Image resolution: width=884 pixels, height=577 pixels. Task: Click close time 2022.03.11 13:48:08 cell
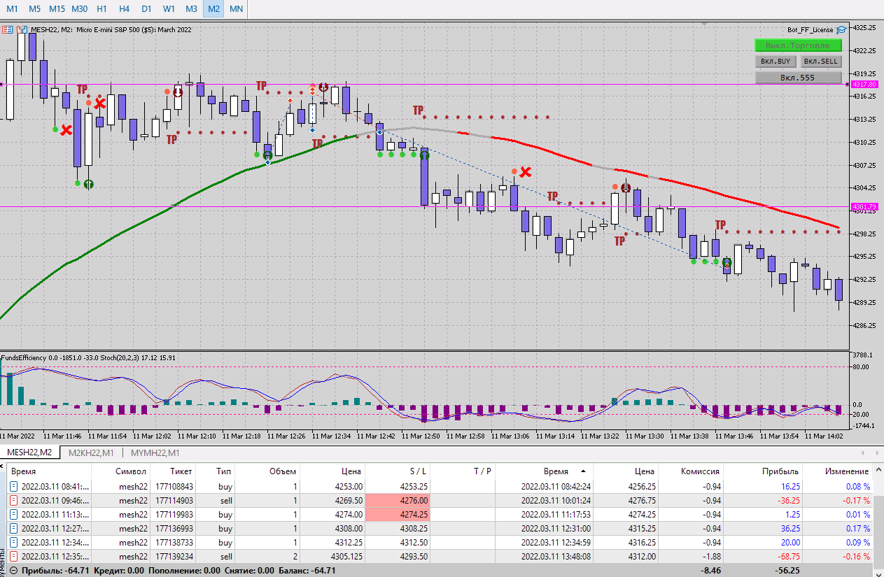point(557,556)
